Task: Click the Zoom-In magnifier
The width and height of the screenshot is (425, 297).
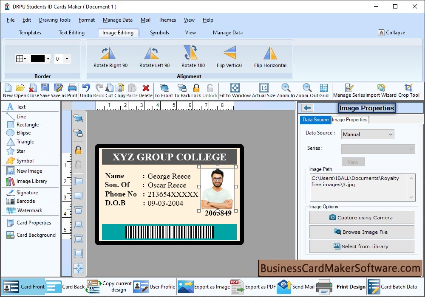Action: [x=286, y=88]
